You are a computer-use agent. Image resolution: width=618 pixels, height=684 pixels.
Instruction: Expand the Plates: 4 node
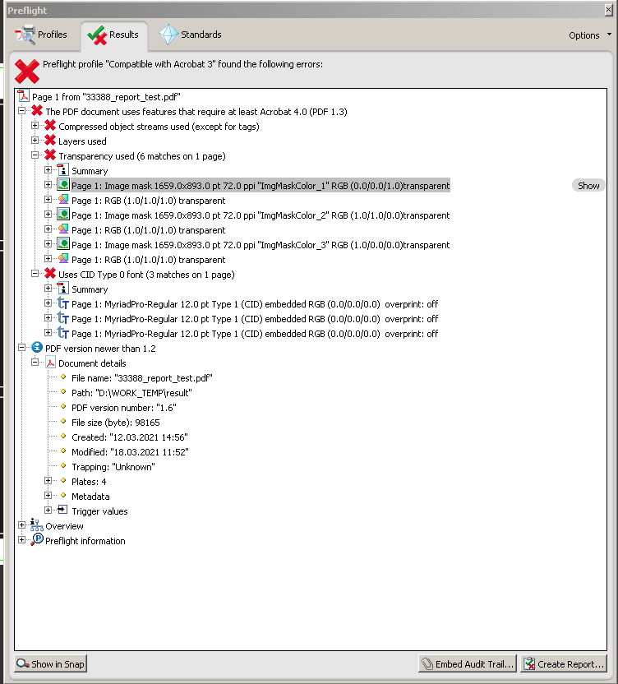pos(48,481)
